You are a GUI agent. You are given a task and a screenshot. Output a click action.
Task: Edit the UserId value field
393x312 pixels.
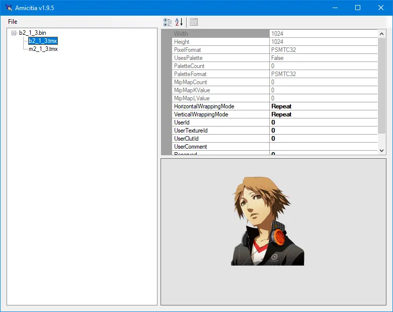324,122
